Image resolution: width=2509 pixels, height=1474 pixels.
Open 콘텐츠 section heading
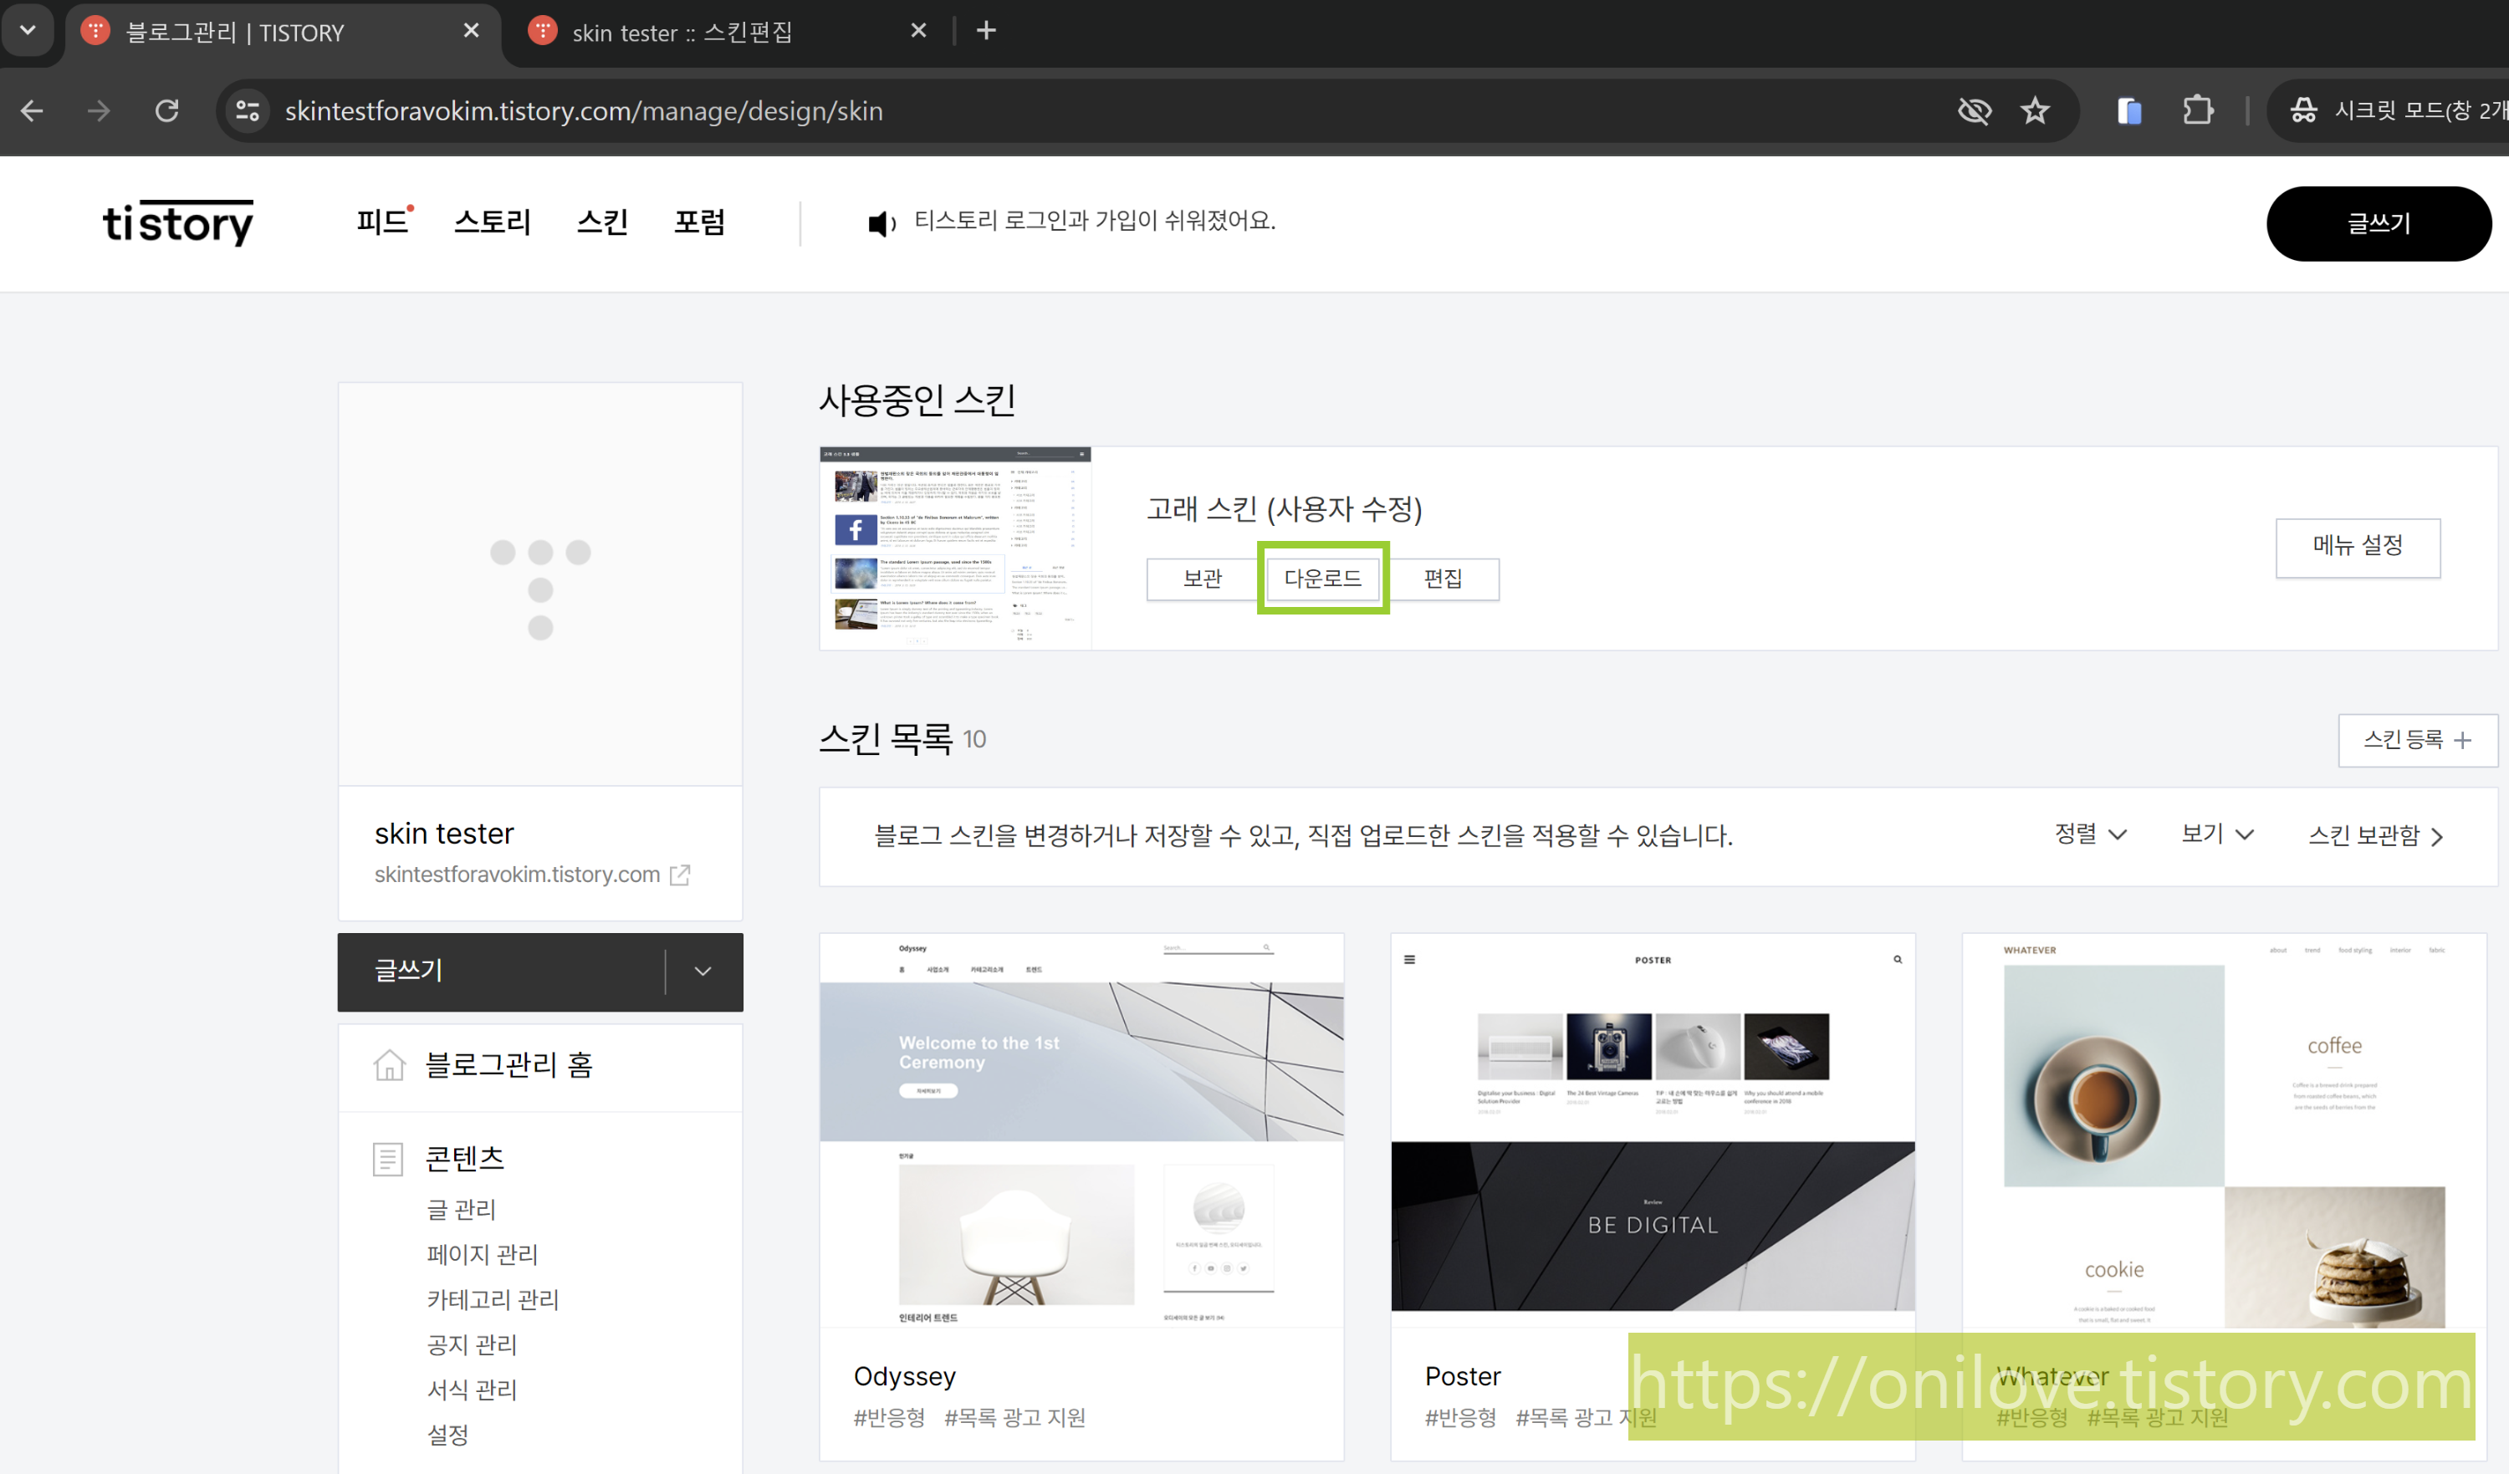[464, 1157]
